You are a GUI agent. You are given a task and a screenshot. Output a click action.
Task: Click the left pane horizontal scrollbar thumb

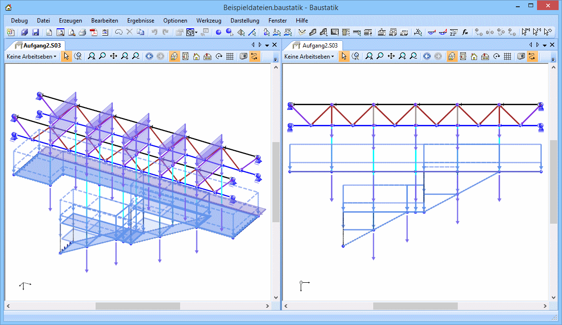click(x=137, y=306)
